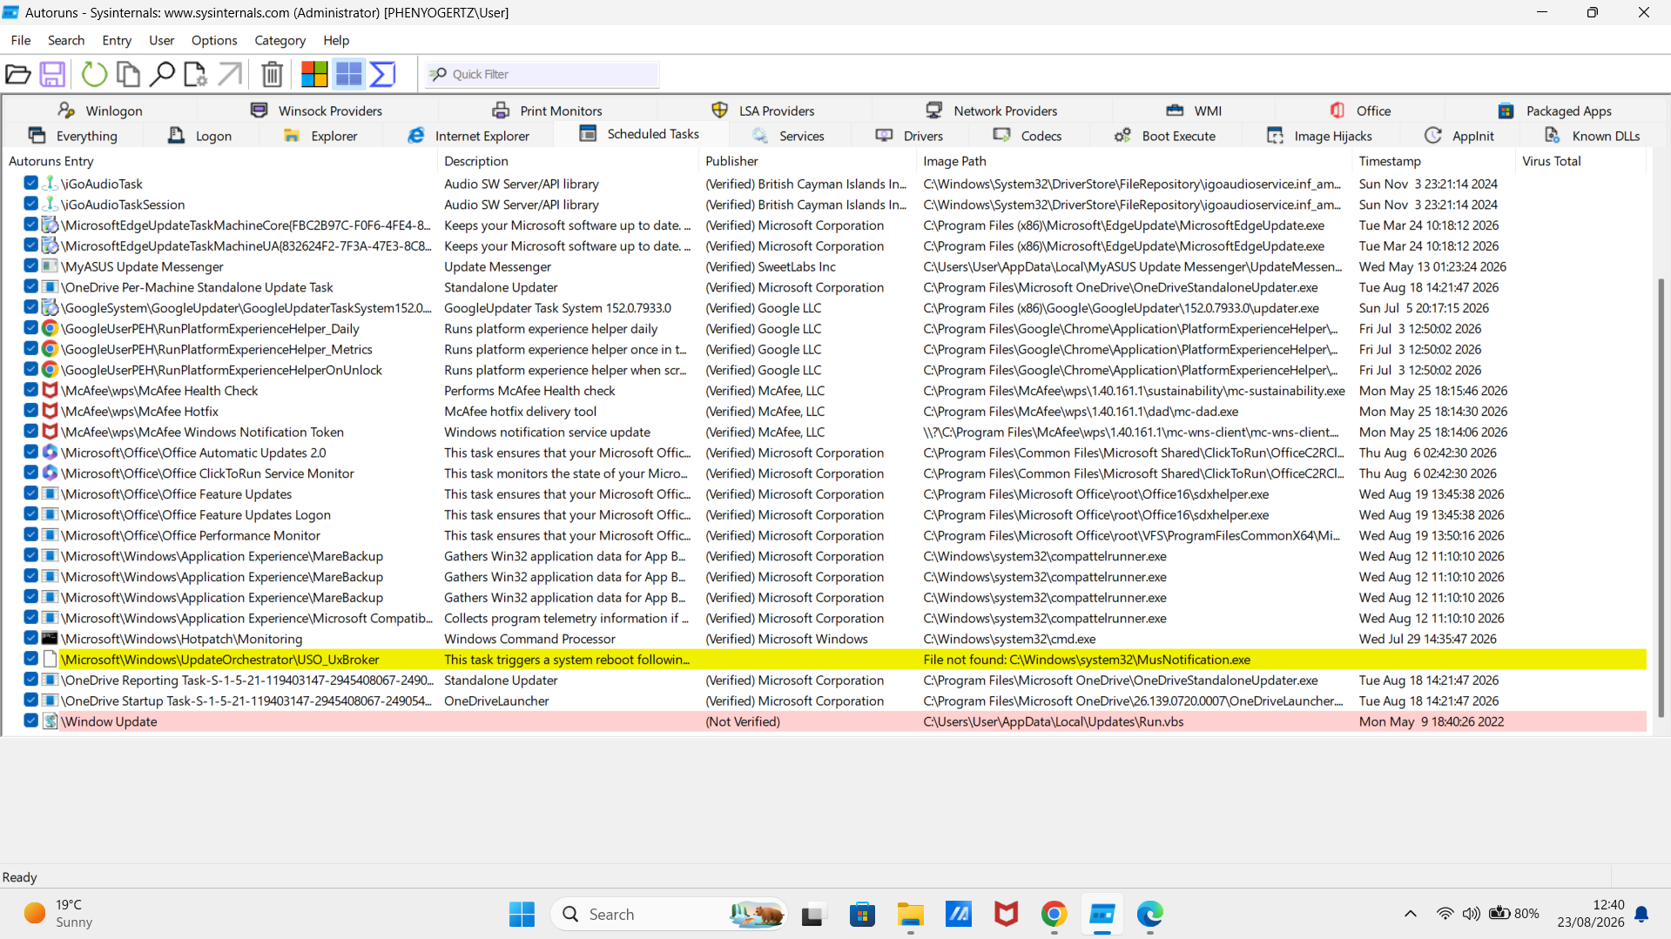Open Google Chrome from the taskbar
The image size is (1671, 939).
coord(1054,914)
